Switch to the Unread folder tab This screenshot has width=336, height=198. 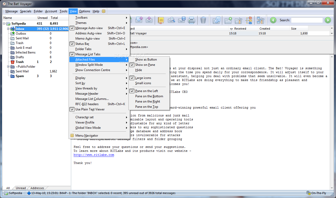click(x=21, y=188)
